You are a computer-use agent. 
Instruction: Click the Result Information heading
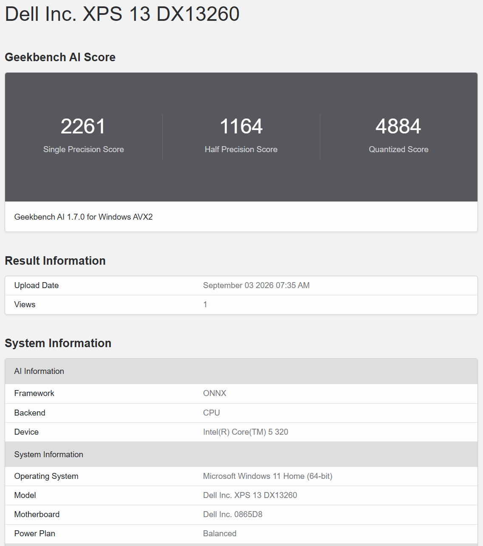[x=55, y=260]
